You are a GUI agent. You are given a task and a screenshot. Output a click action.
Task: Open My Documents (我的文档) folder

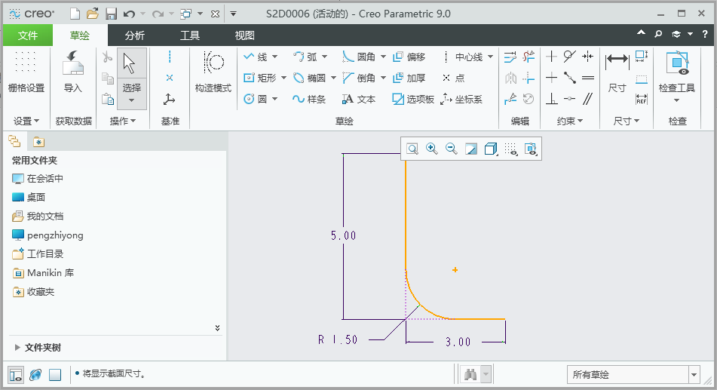[x=38, y=216]
